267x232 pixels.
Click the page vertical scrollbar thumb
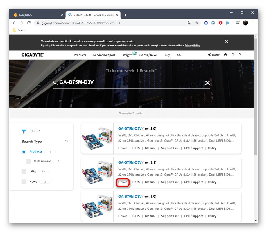256,97
